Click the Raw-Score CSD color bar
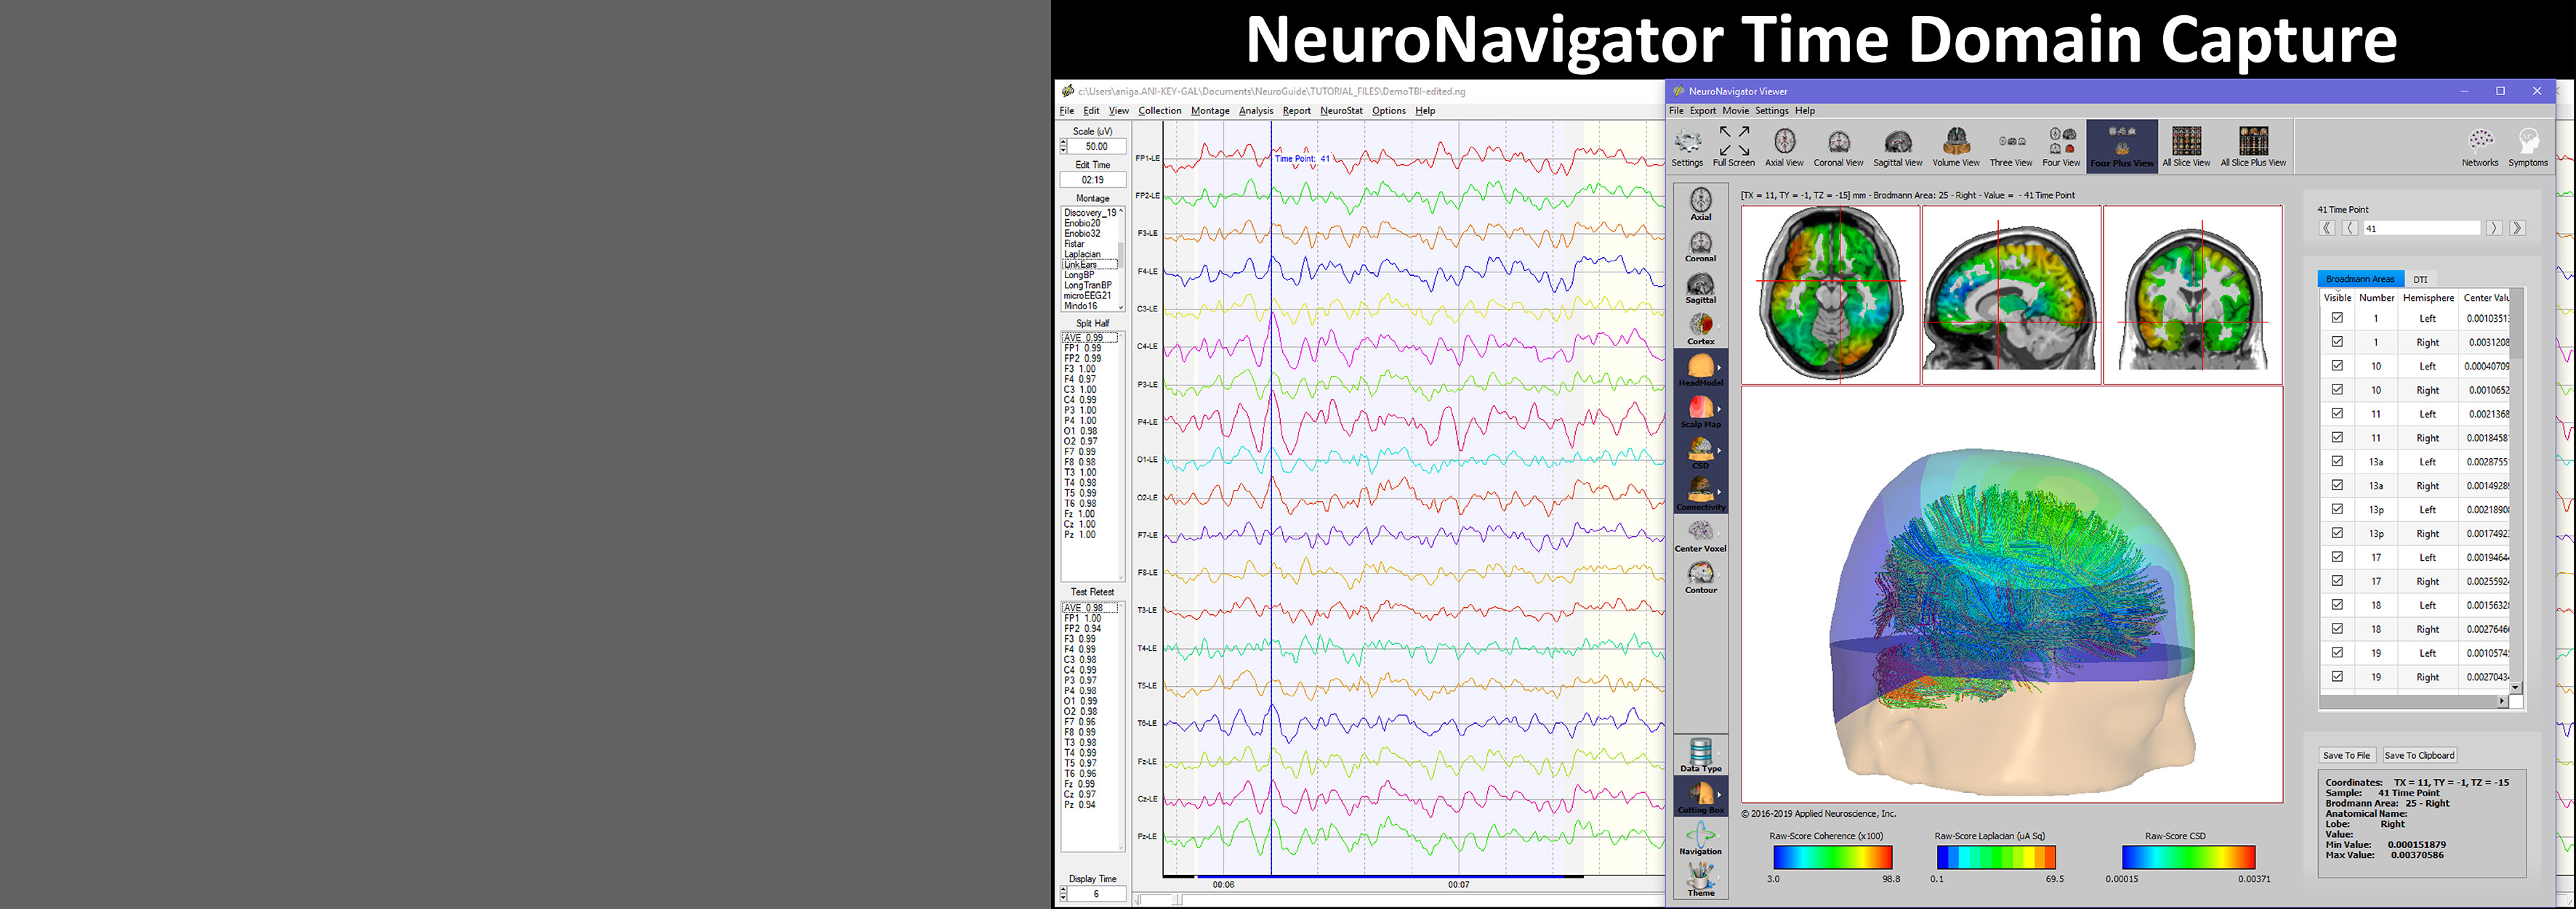This screenshot has height=909, width=2576. pos(2188,857)
